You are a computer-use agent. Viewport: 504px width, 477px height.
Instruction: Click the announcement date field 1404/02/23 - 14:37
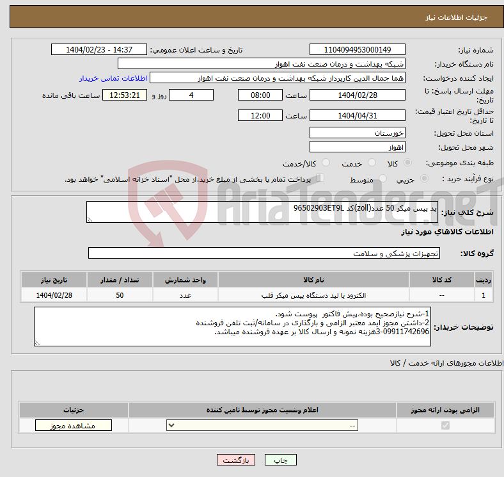pyautogui.click(x=99, y=49)
